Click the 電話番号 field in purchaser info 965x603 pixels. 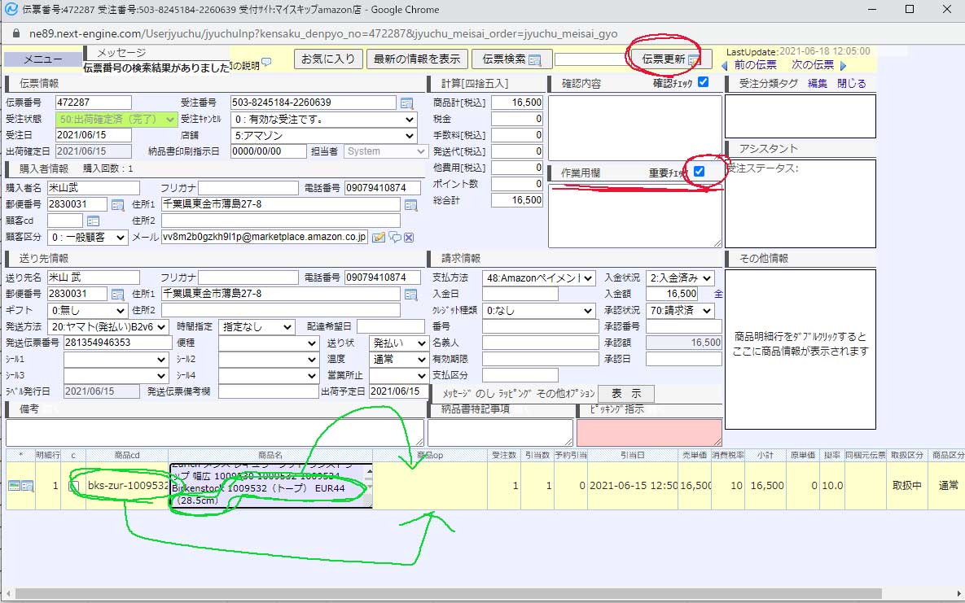click(x=383, y=188)
